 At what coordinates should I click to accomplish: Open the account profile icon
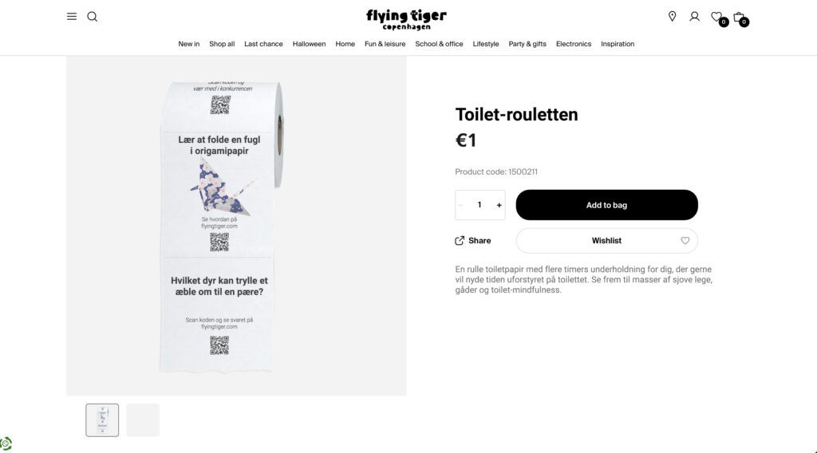coord(695,17)
